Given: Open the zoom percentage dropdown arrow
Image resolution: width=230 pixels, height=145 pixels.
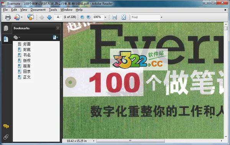Looking at the screenshot, I should click(105, 17).
